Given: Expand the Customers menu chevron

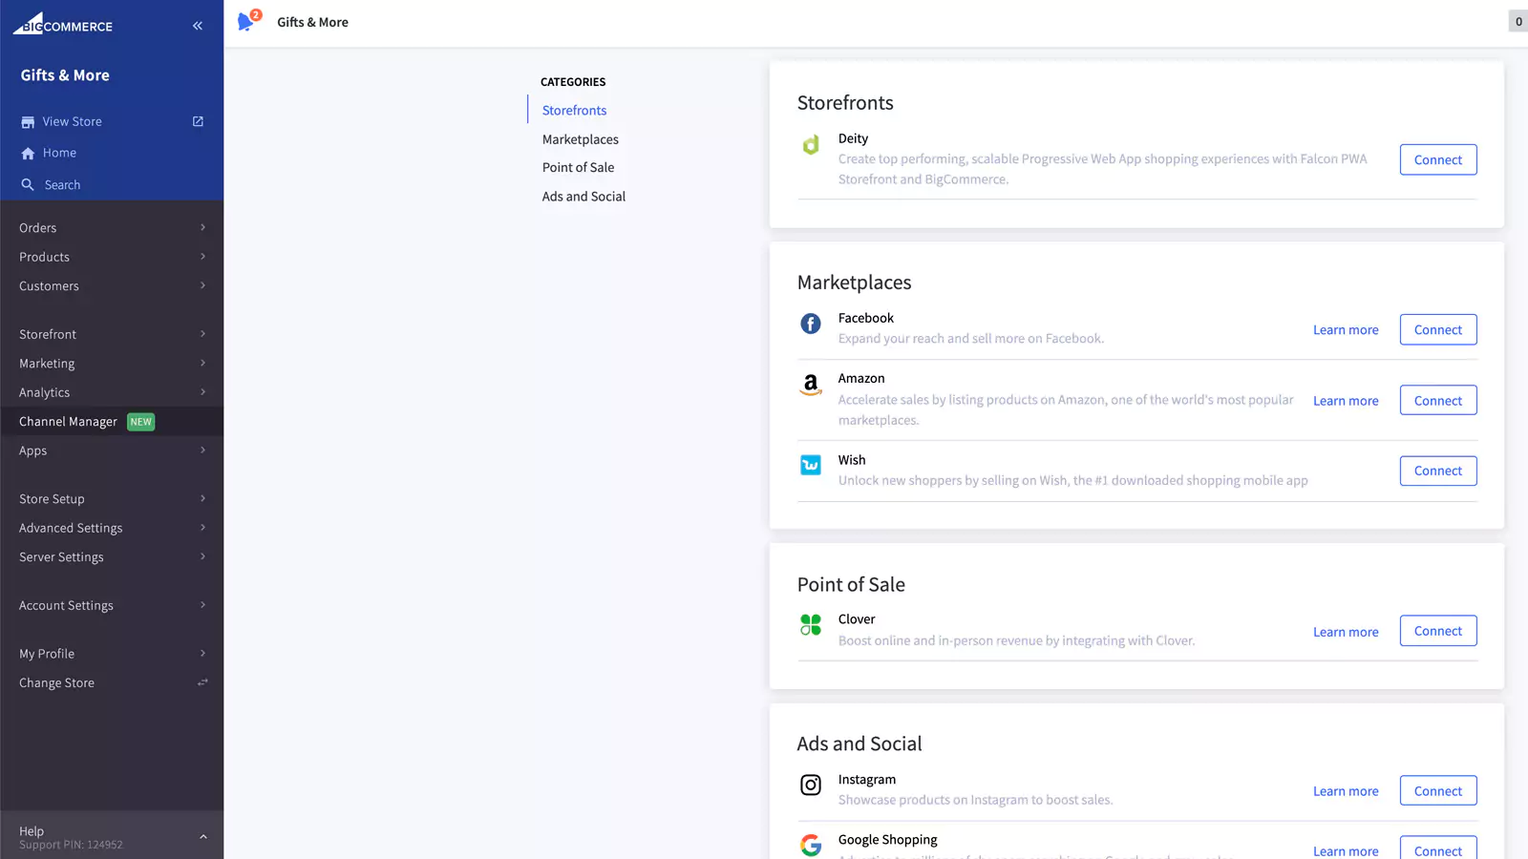Looking at the screenshot, I should coord(202,285).
